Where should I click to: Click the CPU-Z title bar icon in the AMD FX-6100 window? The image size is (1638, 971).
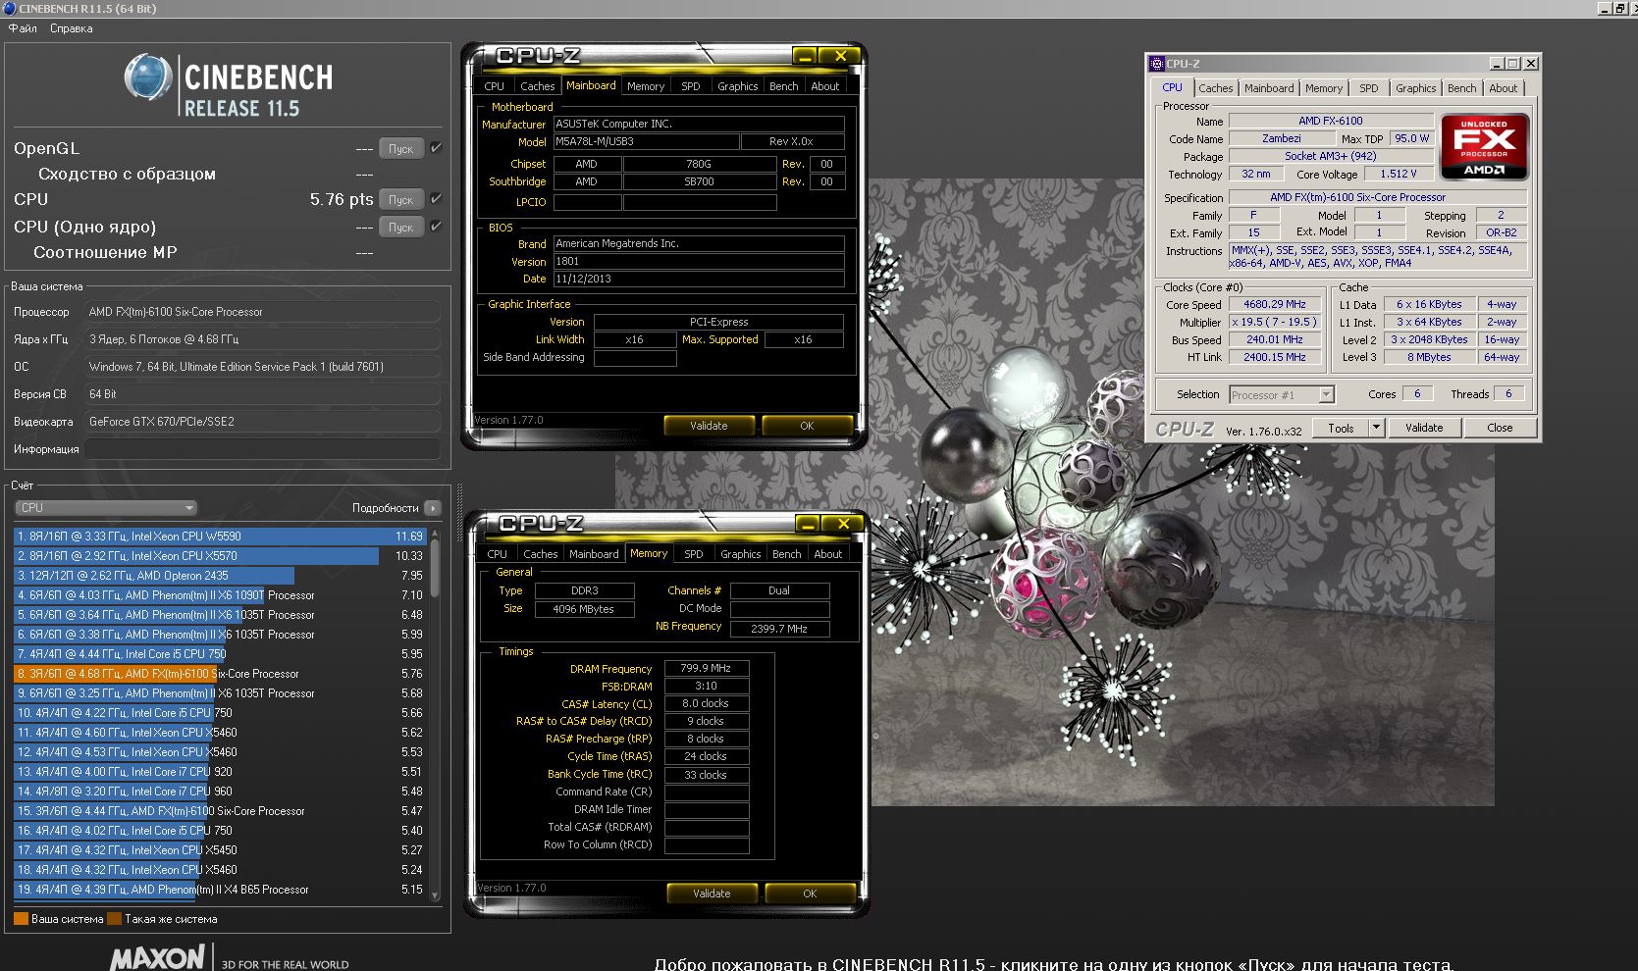coord(1157,64)
